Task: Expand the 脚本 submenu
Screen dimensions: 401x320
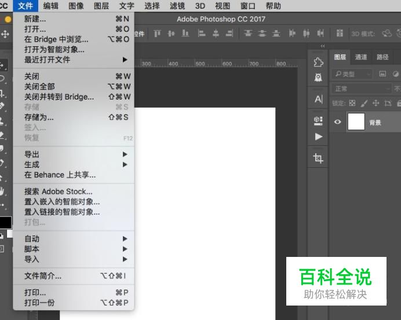Action: 74,249
